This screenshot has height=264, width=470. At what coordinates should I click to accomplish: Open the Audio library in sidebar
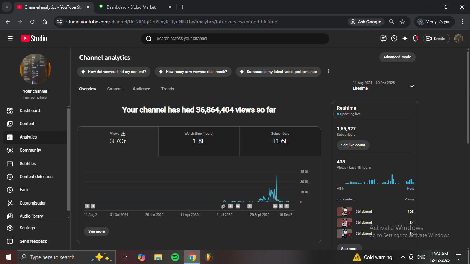pyautogui.click(x=31, y=216)
